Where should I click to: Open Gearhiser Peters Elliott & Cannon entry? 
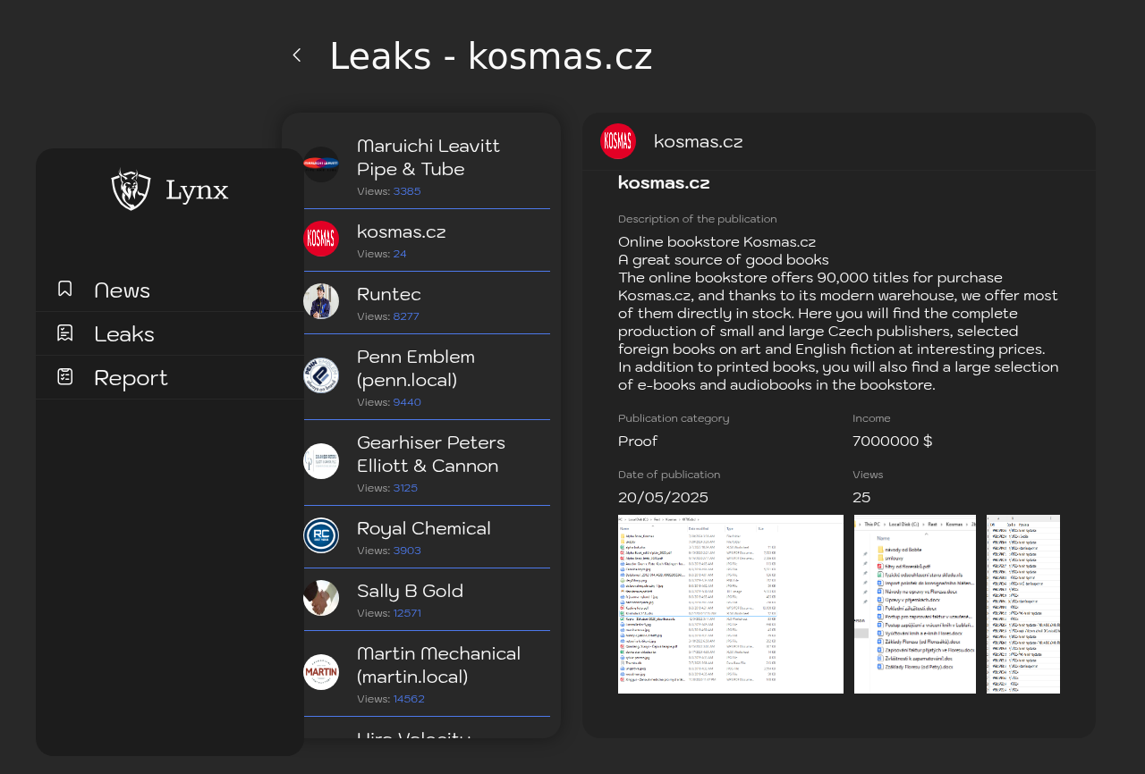(x=427, y=463)
